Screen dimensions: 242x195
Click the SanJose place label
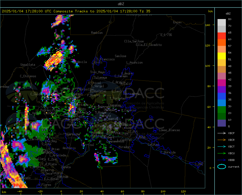(x=120, y=56)
